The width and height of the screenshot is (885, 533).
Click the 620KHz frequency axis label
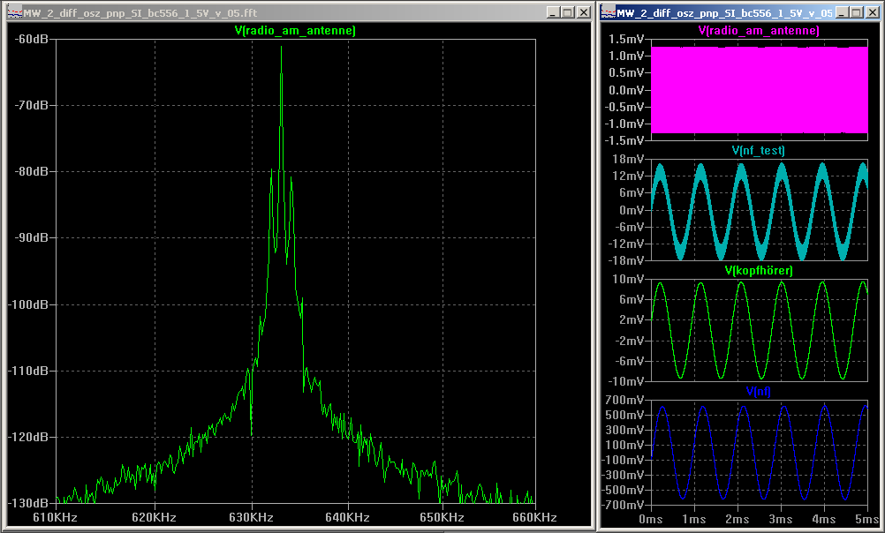click(154, 517)
